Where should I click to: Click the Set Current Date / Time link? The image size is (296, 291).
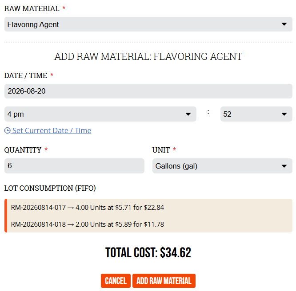52,130
